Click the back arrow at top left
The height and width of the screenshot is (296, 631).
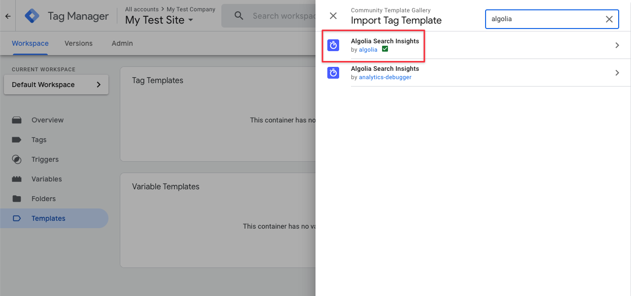pos(7,16)
